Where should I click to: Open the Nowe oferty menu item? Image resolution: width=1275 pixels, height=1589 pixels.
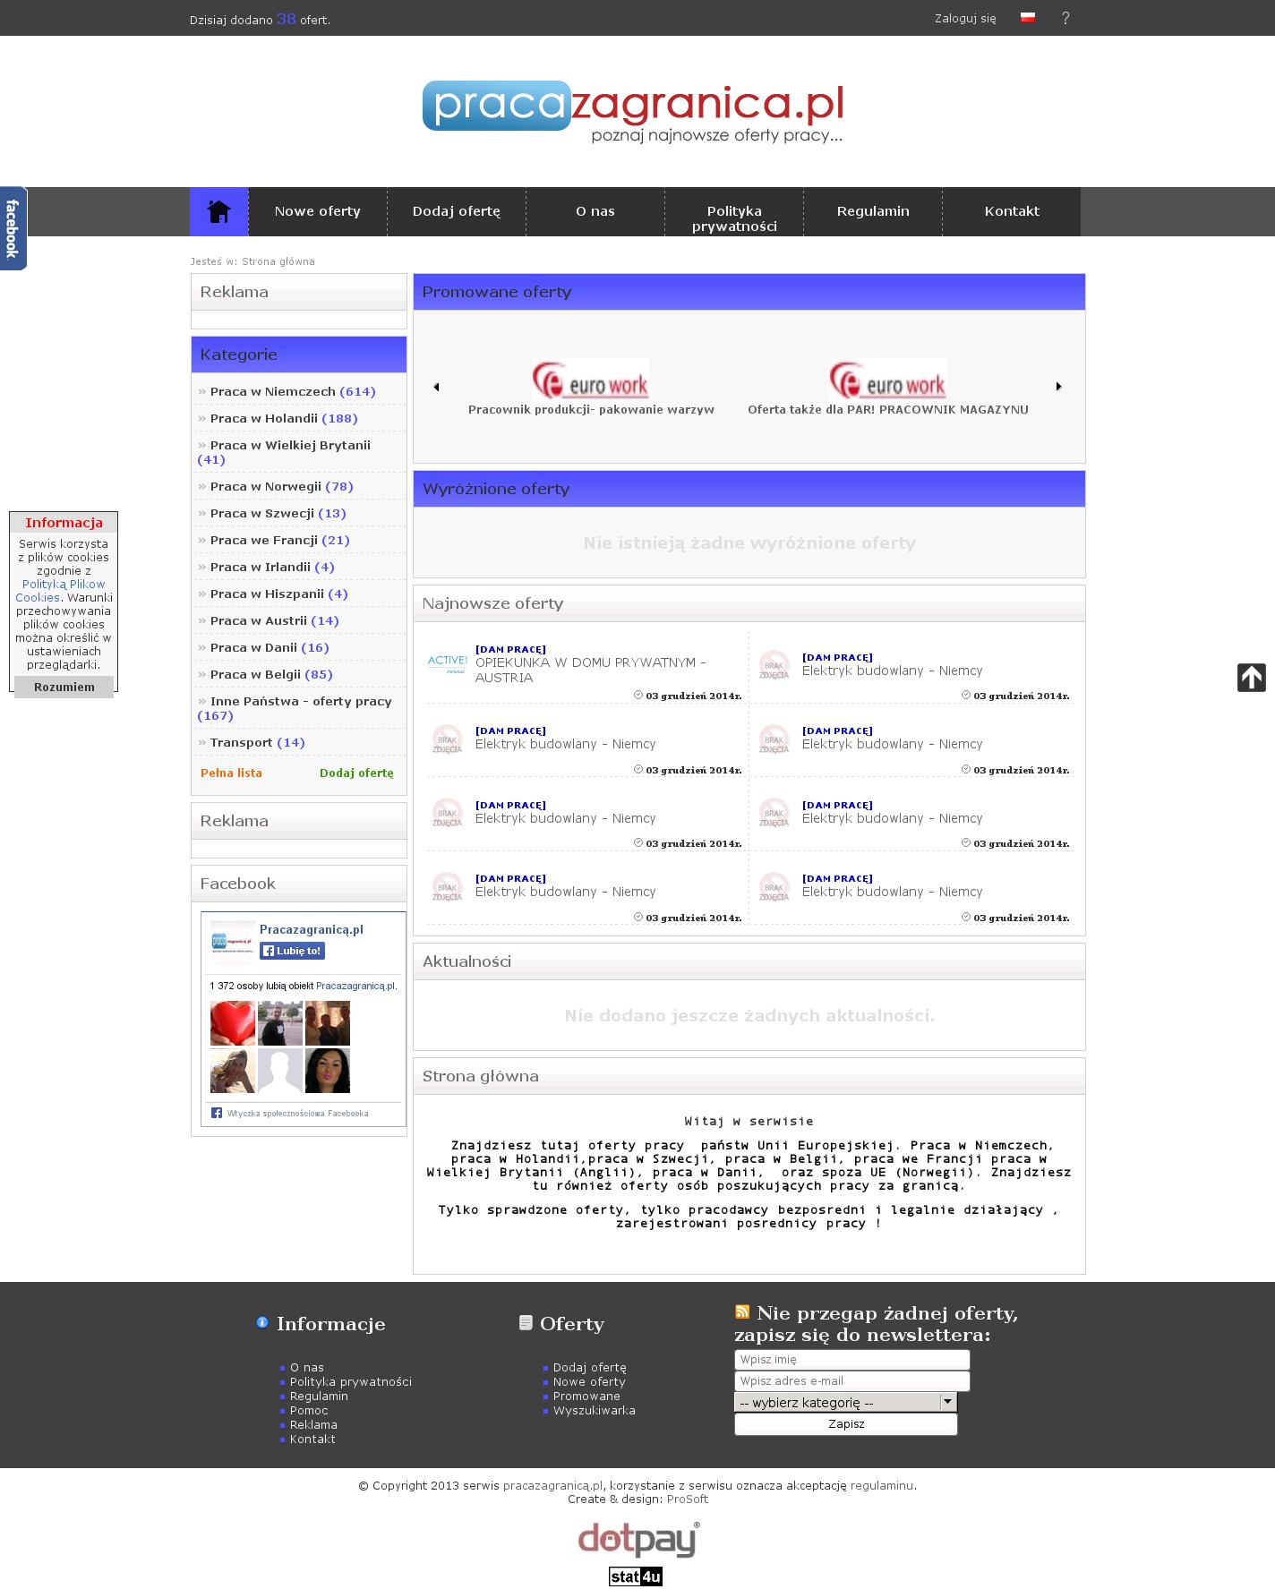pos(317,211)
